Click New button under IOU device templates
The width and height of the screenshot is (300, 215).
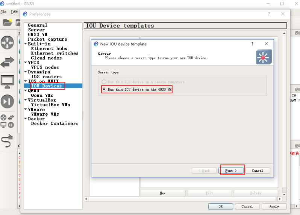pos(163,193)
